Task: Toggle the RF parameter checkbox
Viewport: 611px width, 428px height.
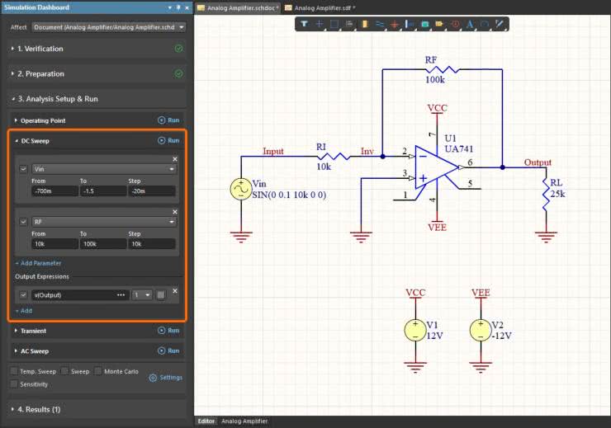Action: [23, 222]
